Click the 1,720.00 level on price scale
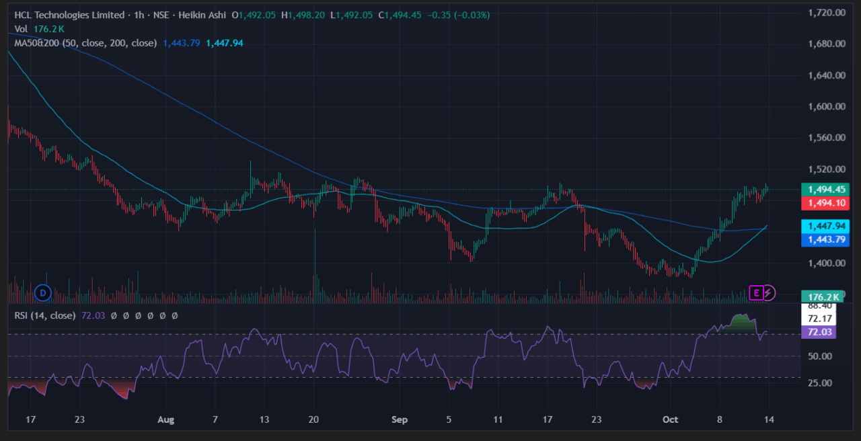This screenshot has width=861, height=441. pos(826,13)
